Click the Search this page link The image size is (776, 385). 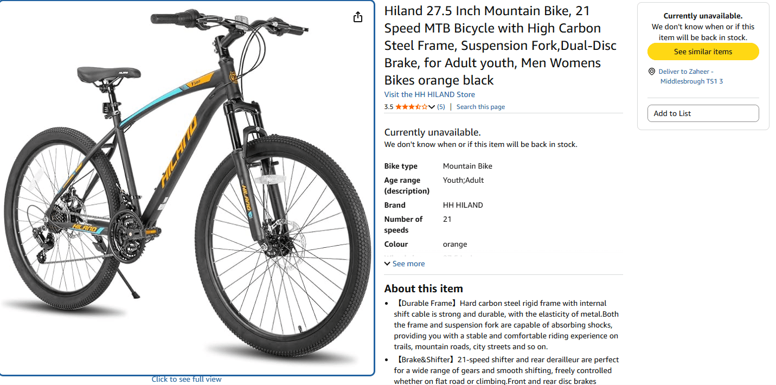click(x=480, y=107)
